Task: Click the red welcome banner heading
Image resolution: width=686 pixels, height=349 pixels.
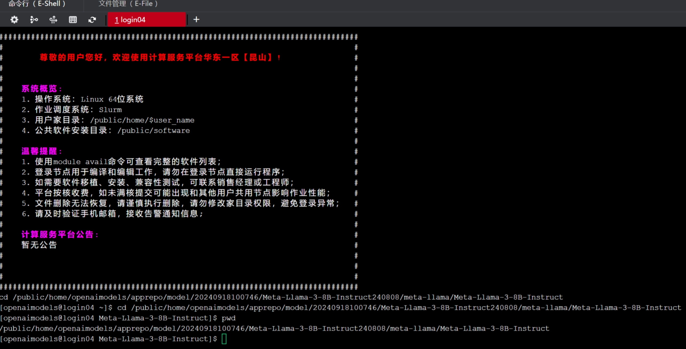Action: [x=160, y=57]
